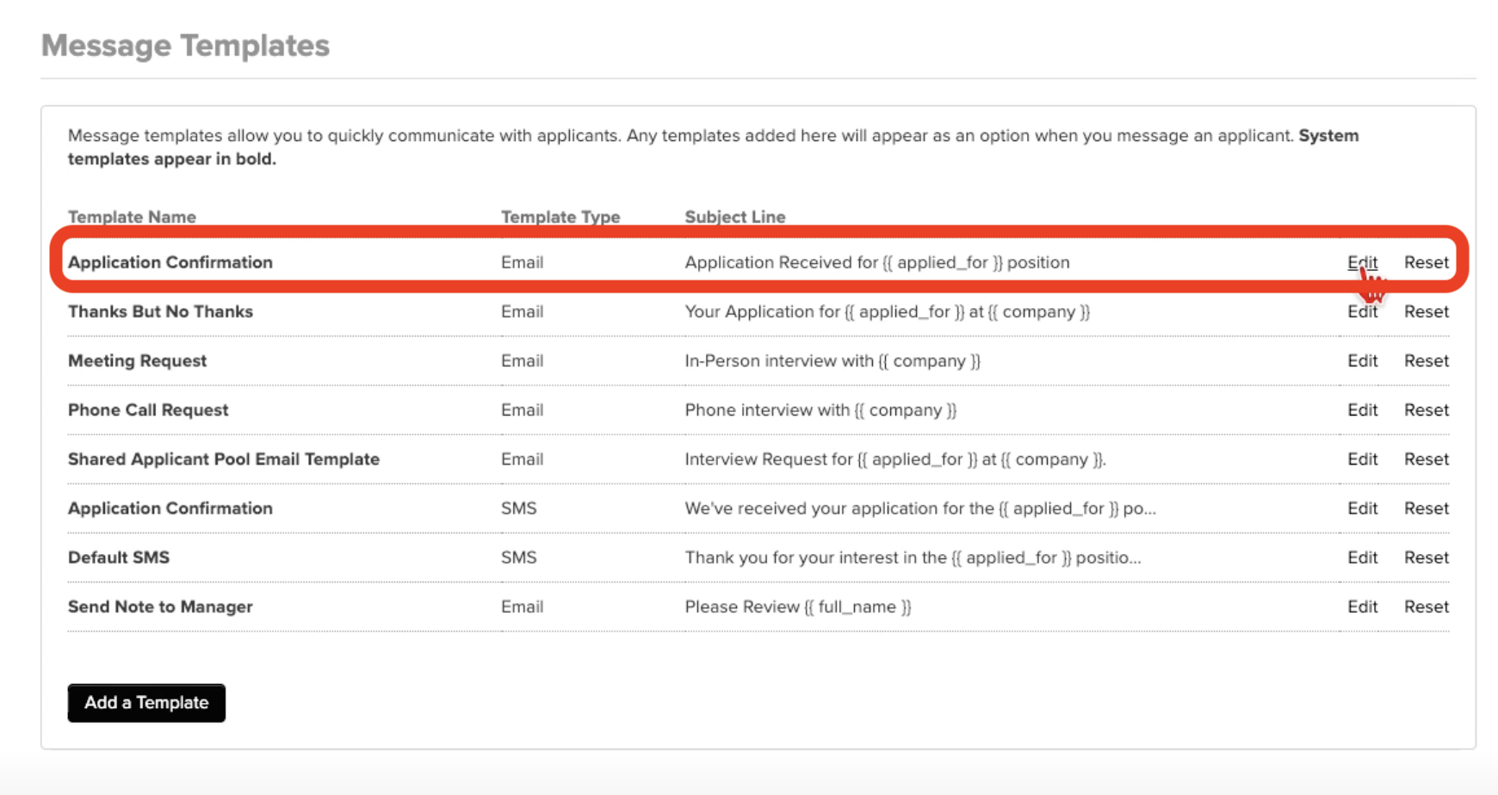Edit the Send Note to Manager template
Screen dimensions: 1498x795
pos(1362,606)
